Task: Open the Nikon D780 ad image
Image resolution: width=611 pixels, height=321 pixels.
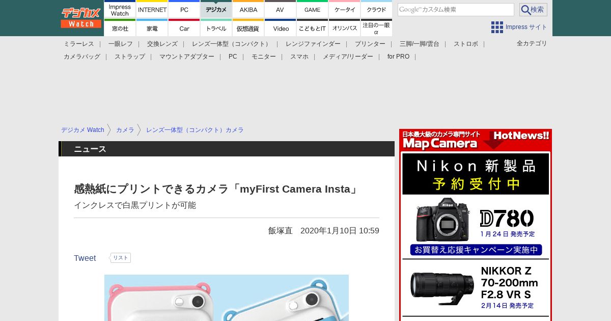Action: click(476, 220)
